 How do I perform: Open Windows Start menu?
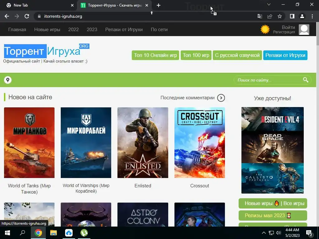click(x=7, y=233)
